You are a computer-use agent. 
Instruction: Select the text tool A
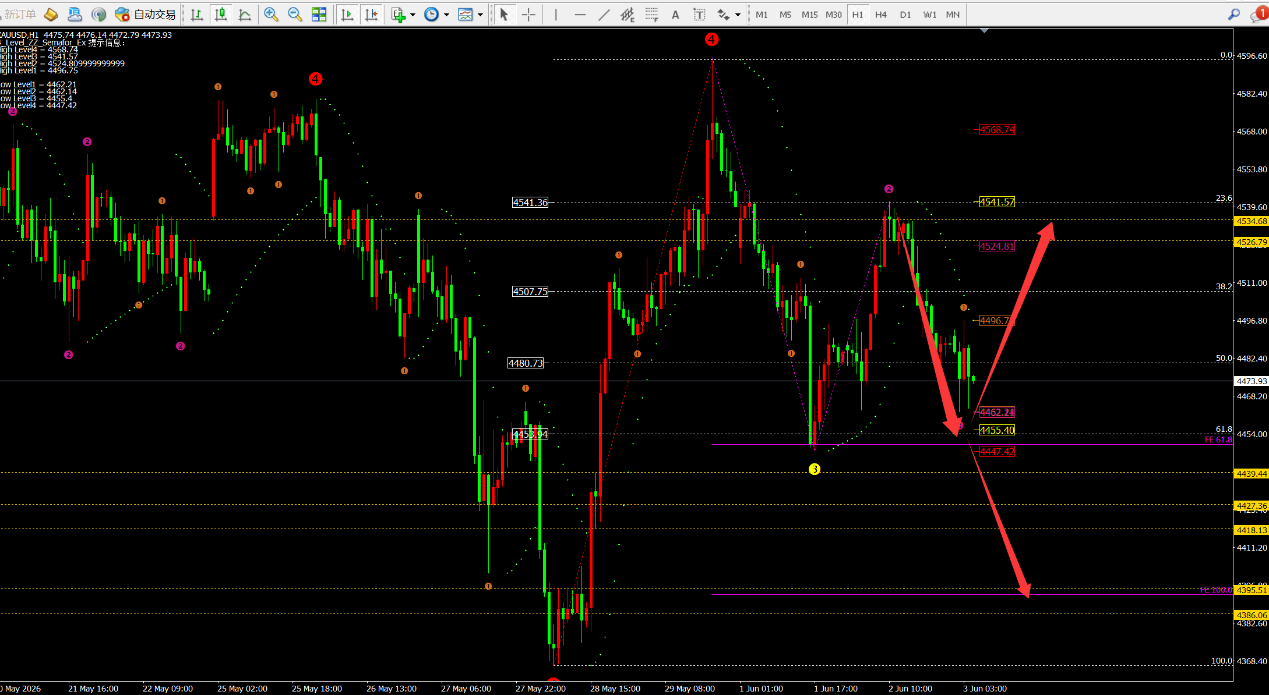[x=675, y=15]
